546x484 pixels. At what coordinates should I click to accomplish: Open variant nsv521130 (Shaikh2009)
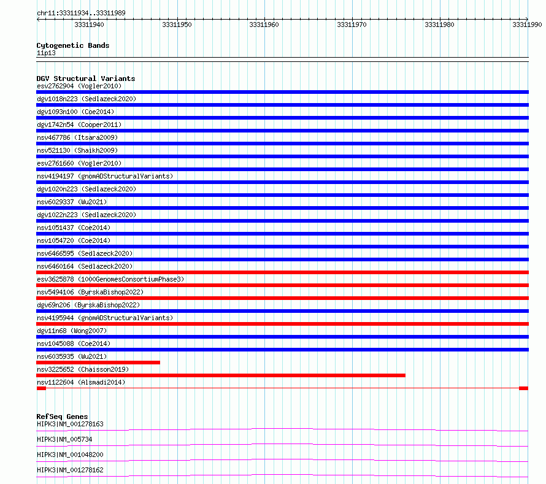point(77,150)
